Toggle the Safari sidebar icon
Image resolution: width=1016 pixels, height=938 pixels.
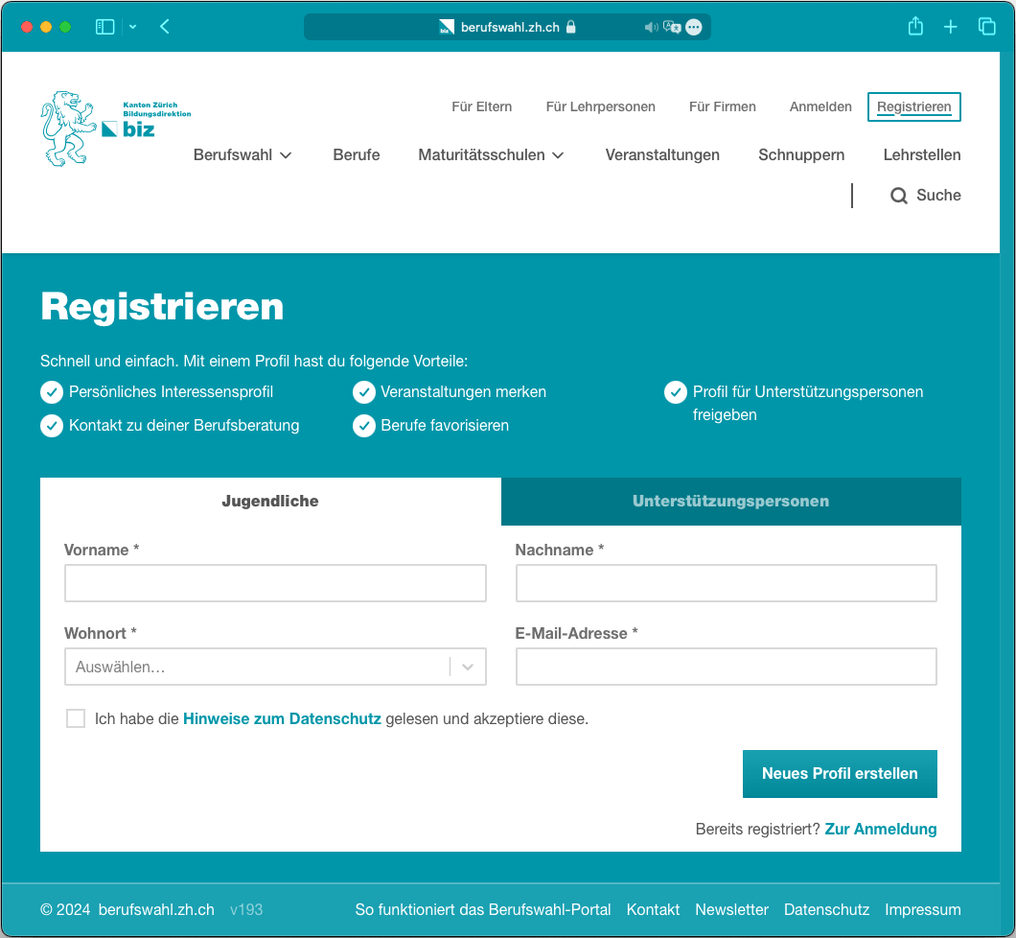pyautogui.click(x=104, y=27)
